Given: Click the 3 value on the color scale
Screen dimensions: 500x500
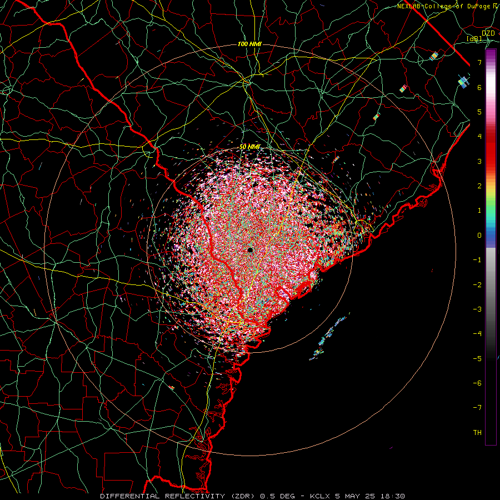Looking at the screenshot, I should (479, 161).
